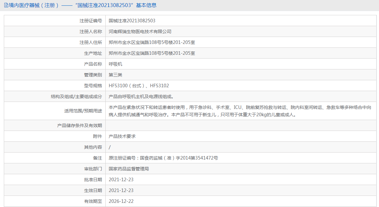Select the address in the 注册人住所 row
The height and width of the screenshot is (207, 379).
(152, 42)
